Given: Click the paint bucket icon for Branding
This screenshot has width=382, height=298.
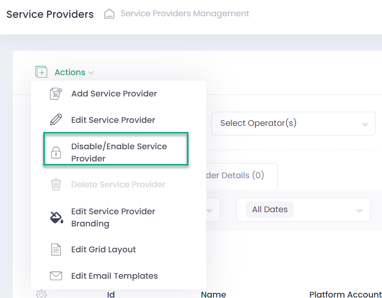Looking at the screenshot, I should [x=56, y=218].
